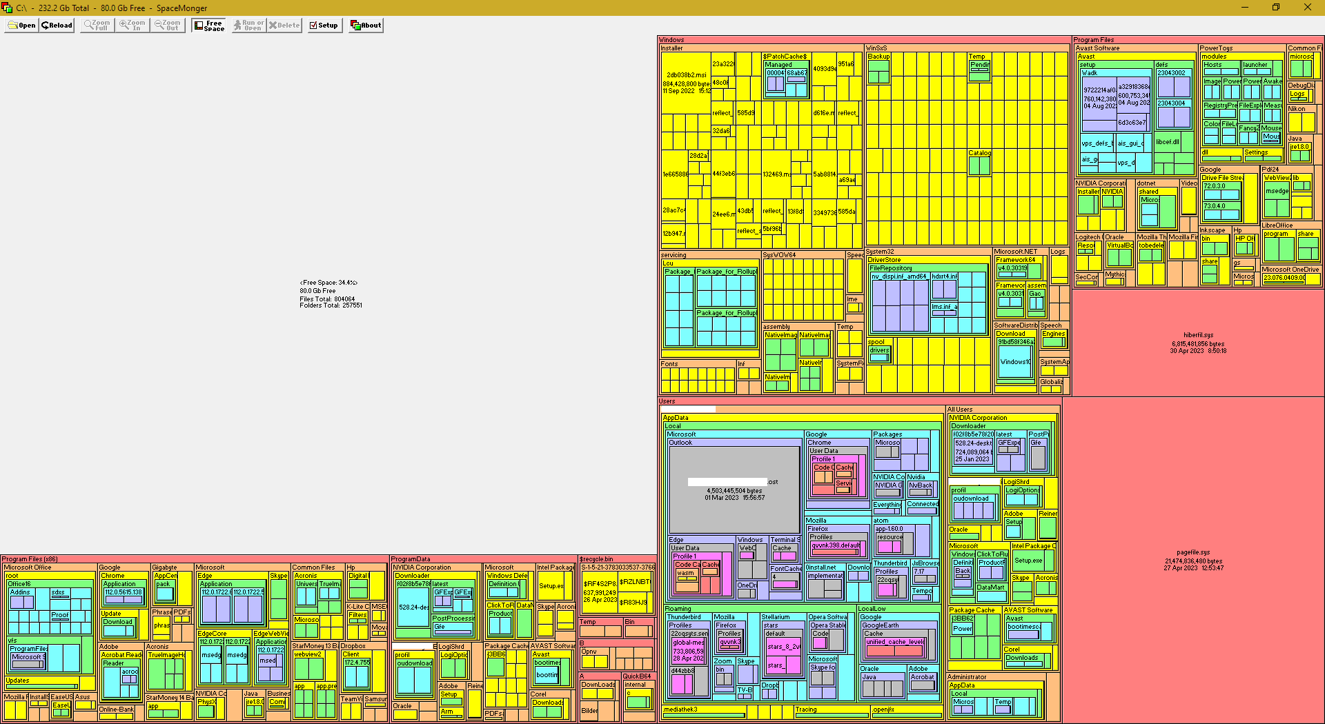The image size is (1325, 724).
Task: Select the pagefile.sys file block
Action: [x=1193, y=560]
